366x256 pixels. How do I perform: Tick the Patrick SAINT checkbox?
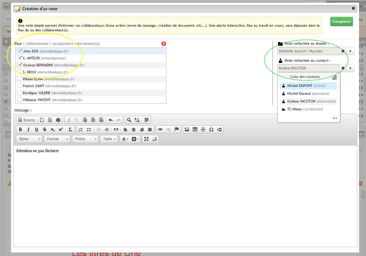(20, 86)
